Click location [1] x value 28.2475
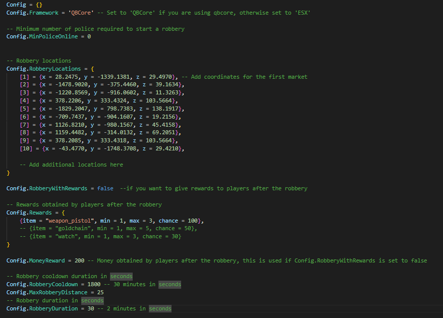 68,77
